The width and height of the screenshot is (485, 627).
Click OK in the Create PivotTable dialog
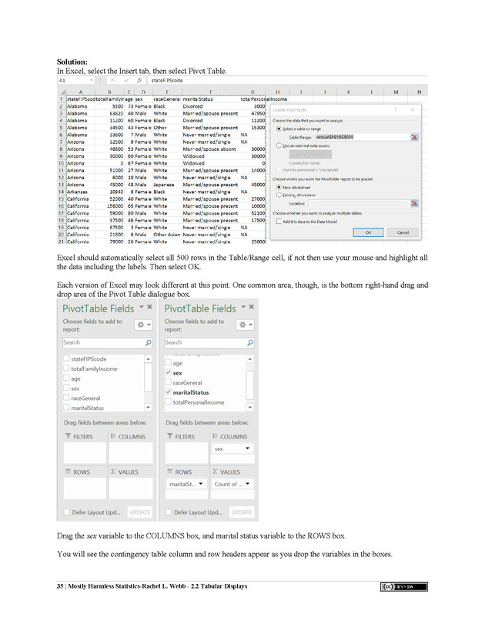coord(368,232)
